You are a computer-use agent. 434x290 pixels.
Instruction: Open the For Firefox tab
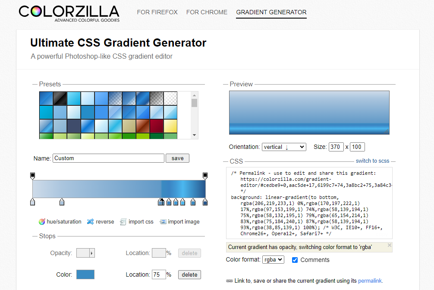pyautogui.click(x=157, y=12)
